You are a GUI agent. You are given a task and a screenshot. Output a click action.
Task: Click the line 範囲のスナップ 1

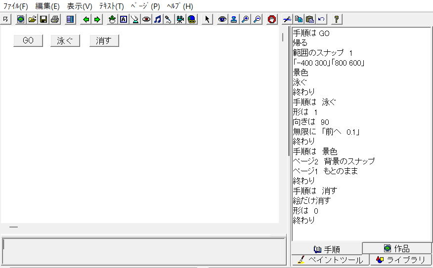(323, 53)
